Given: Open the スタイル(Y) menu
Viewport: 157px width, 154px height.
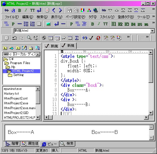Looking at the screenshot, I should [x=107, y=17].
